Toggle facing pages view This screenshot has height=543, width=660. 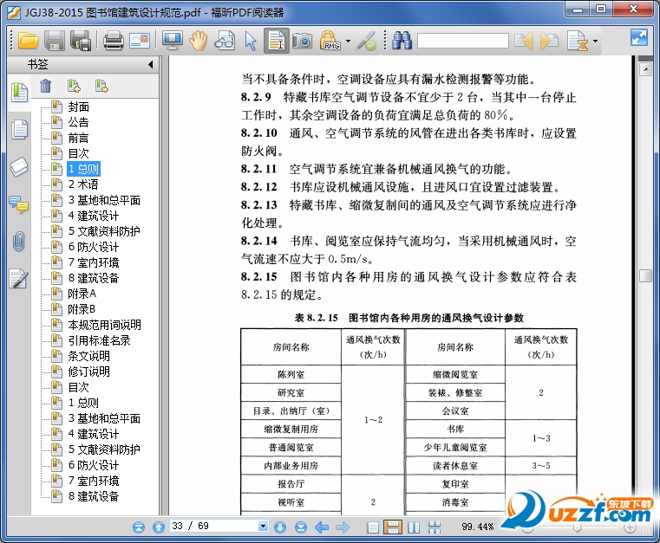pyautogui.click(x=414, y=527)
